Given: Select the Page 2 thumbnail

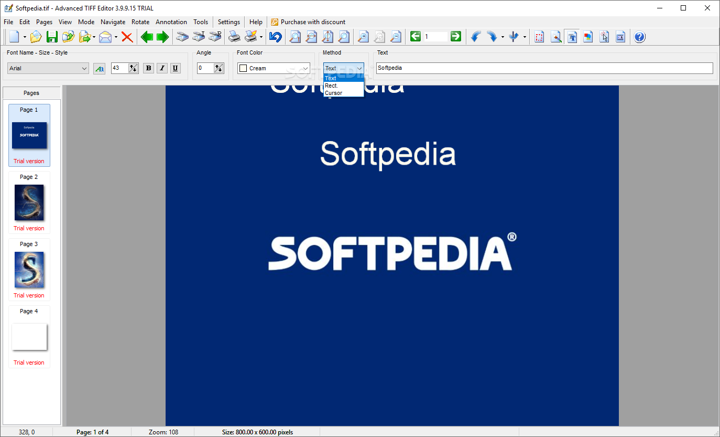Looking at the screenshot, I should [29, 202].
